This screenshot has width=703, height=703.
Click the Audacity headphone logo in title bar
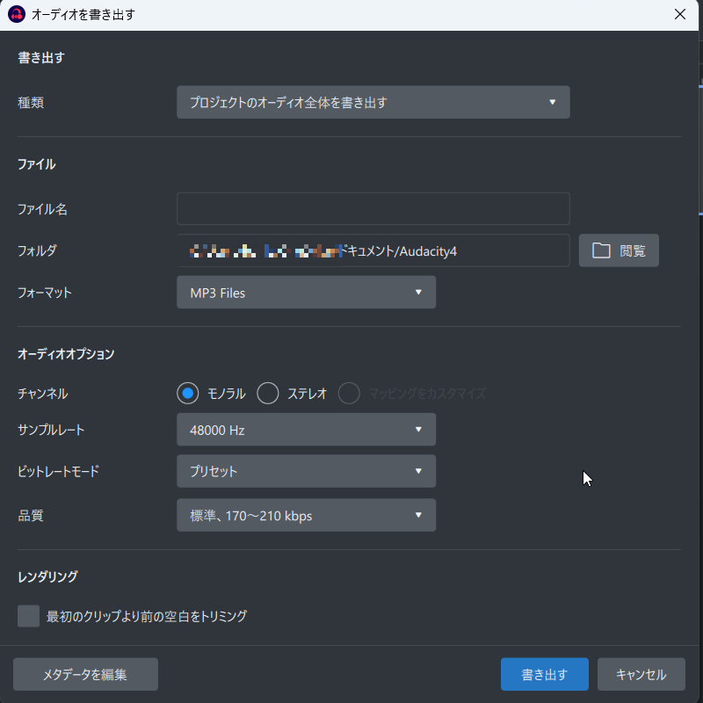[x=17, y=14]
